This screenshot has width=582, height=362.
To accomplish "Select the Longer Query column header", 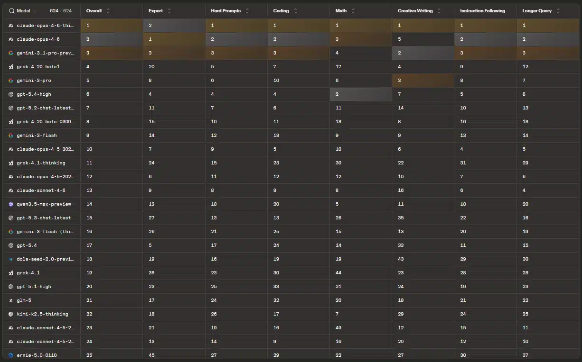I will point(537,11).
